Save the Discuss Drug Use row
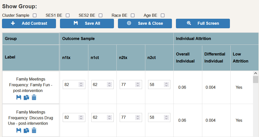This screenshot has width=259, height=137. (x=19, y=130)
